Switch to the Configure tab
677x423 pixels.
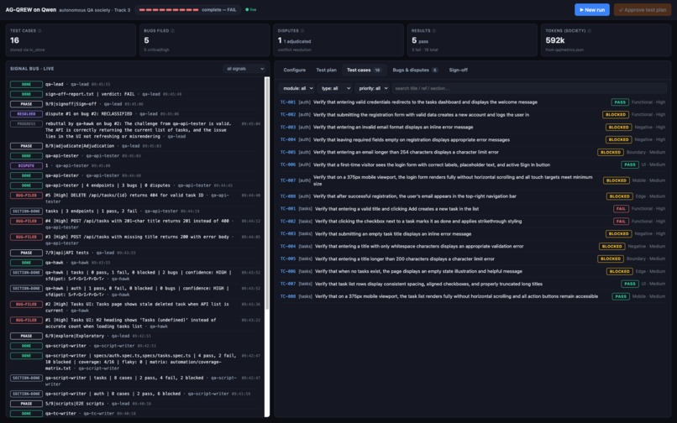point(295,70)
